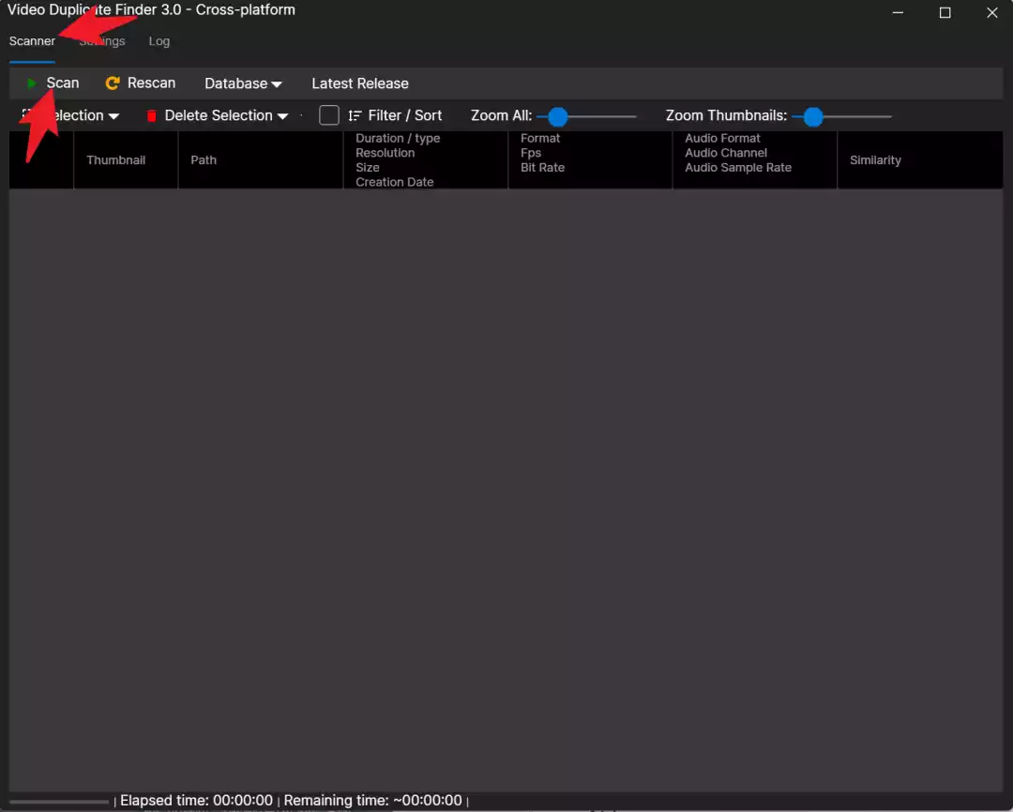Click the Path column header

[x=261, y=160]
